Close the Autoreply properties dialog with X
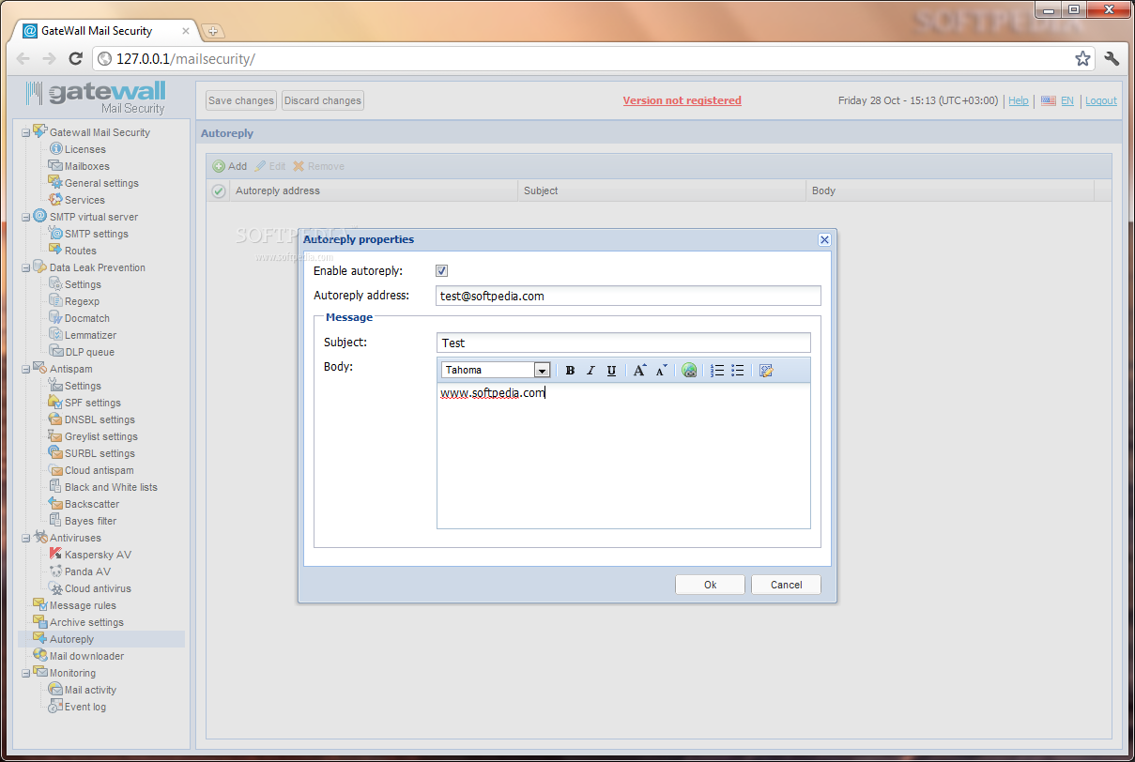The image size is (1135, 762). click(824, 240)
